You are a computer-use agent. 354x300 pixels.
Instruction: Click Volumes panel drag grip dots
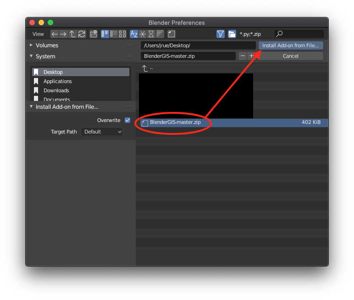129,45
